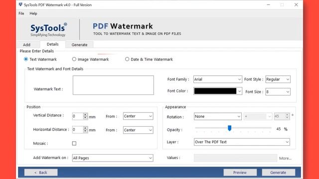This screenshot has width=319, height=179.
Task: Click the Horizontal Distance value field
Action: [78, 130]
